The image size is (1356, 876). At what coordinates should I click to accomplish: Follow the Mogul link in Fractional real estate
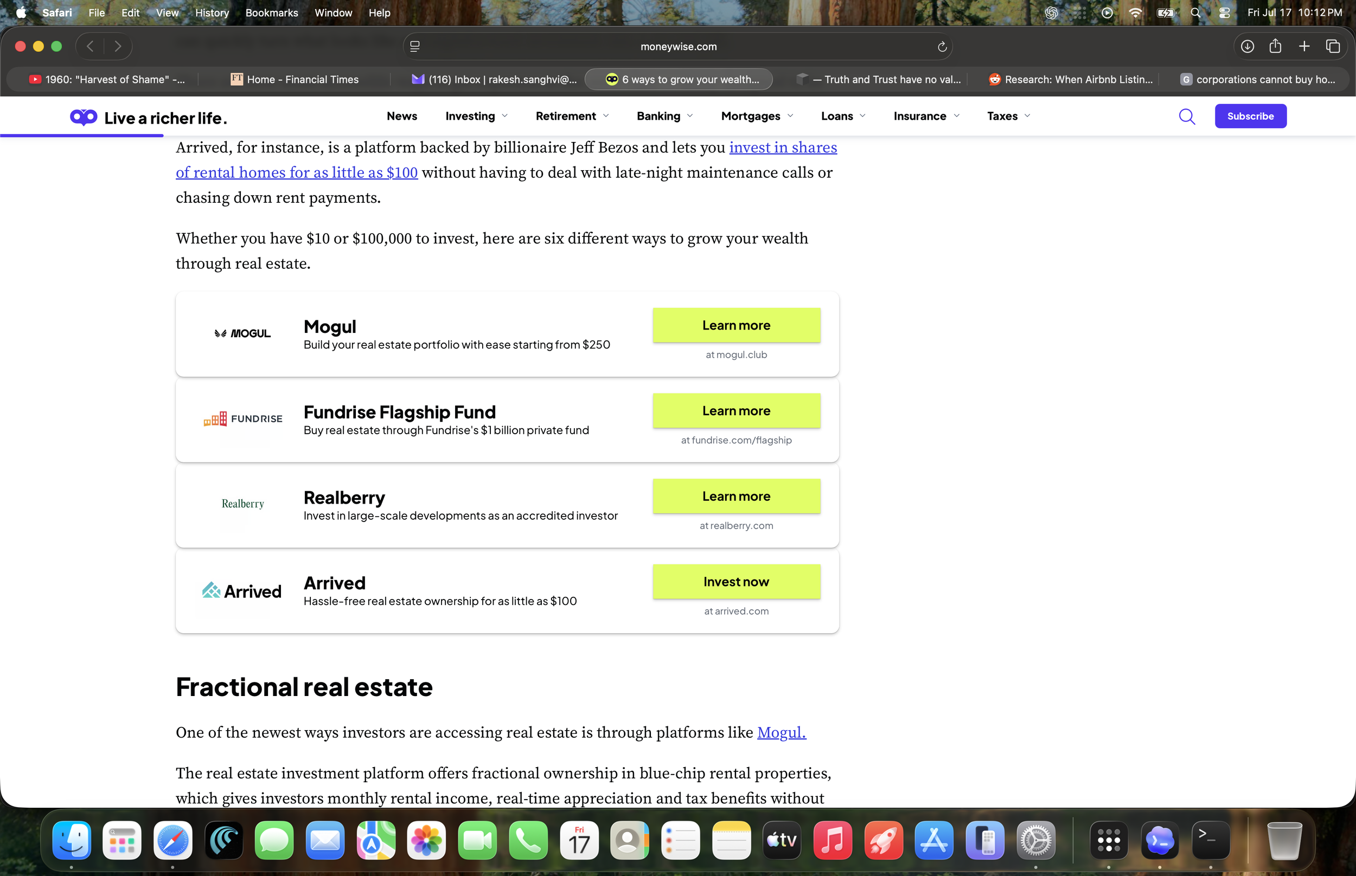tap(781, 733)
